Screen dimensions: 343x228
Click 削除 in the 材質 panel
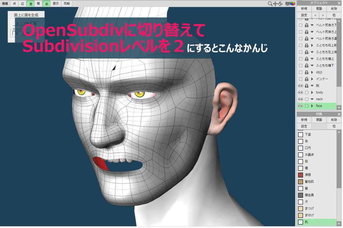[334, 120]
